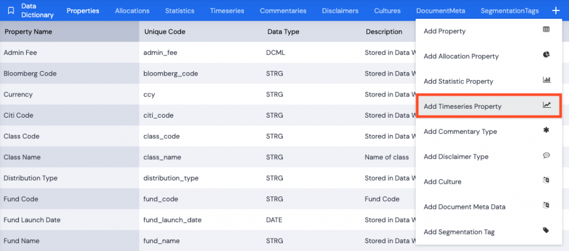Select the Cultures tab
Image resolution: width=569 pixels, height=251 pixels.
pyautogui.click(x=387, y=11)
